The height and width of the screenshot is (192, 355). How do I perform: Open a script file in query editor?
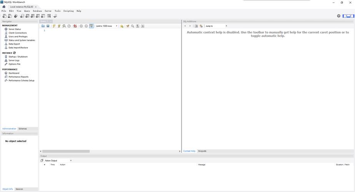click(x=43, y=26)
